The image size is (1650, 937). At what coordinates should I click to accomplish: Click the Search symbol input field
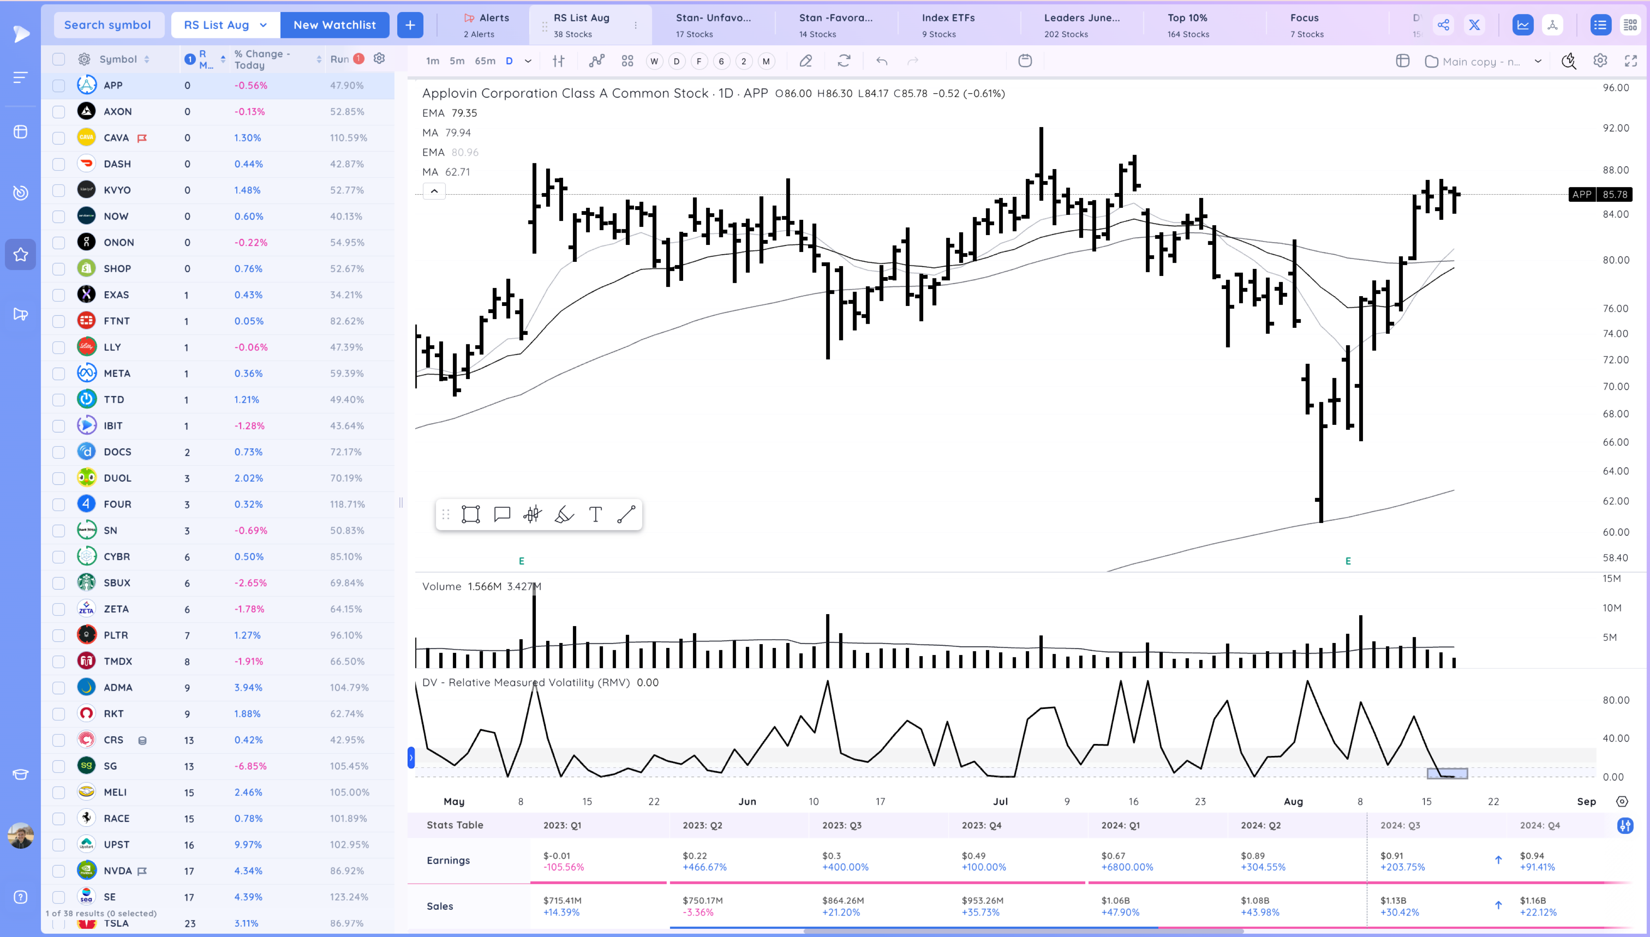(108, 24)
